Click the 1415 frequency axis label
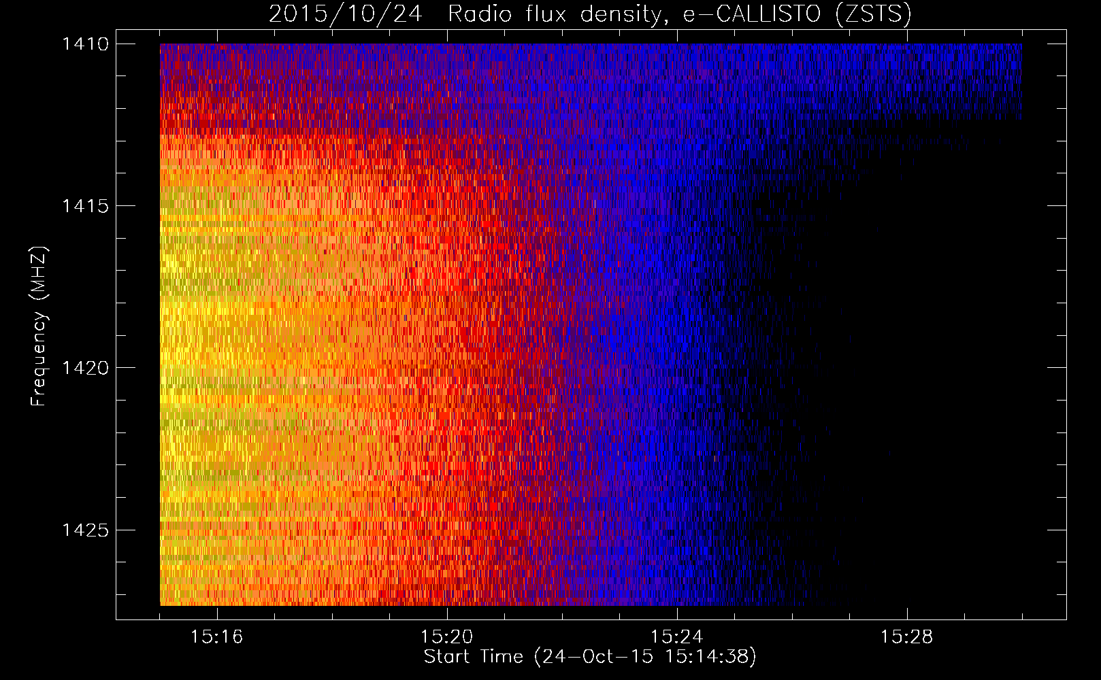This screenshot has width=1101, height=680. [85, 206]
